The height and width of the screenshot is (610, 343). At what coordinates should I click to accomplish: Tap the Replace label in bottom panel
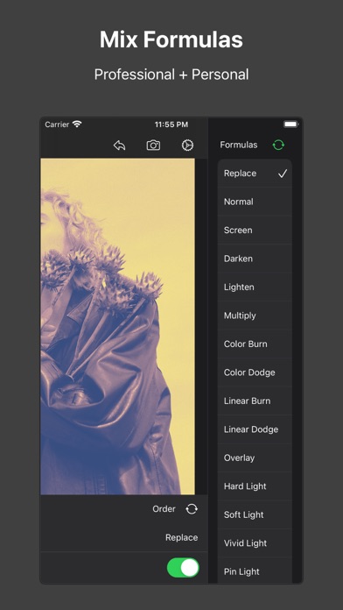click(x=181, y=537)
